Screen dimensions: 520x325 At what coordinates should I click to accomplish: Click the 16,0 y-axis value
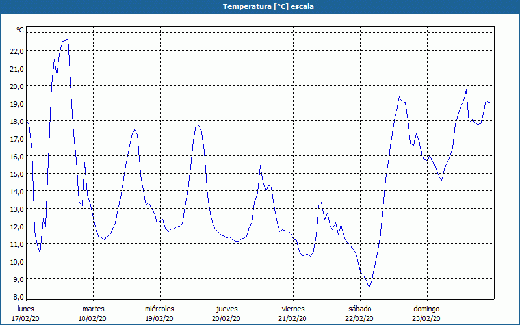[18, 157]
